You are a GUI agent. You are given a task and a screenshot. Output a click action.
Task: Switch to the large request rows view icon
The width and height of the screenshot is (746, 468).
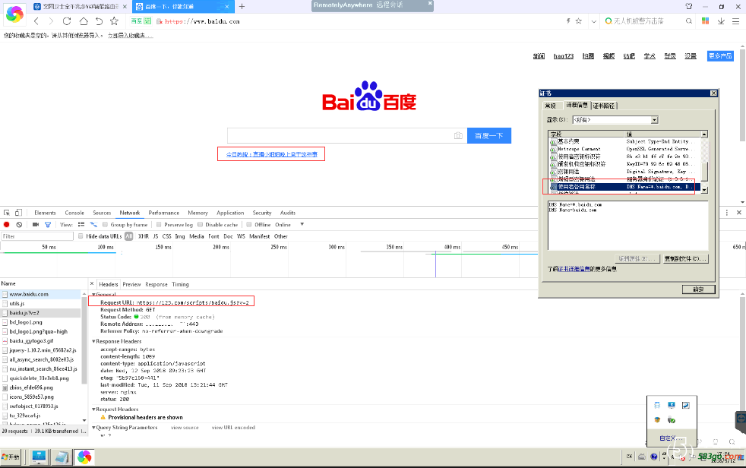81,224
